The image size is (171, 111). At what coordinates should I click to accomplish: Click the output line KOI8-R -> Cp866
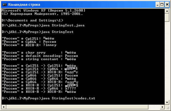pyautogui.click(x=39, y=88)
